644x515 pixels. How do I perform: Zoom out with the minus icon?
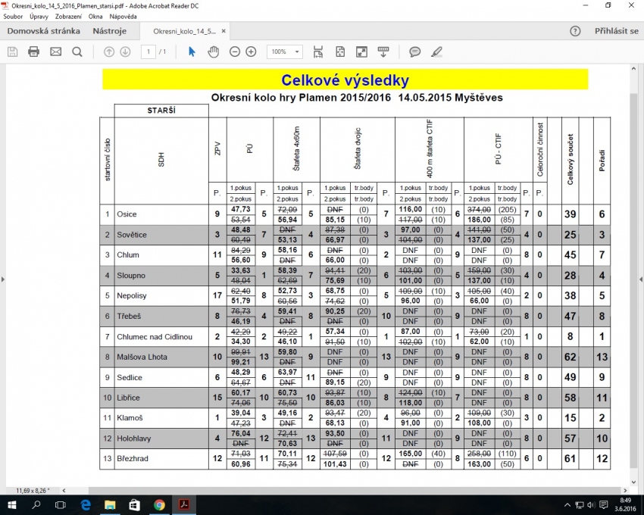[x=235, y=51]
